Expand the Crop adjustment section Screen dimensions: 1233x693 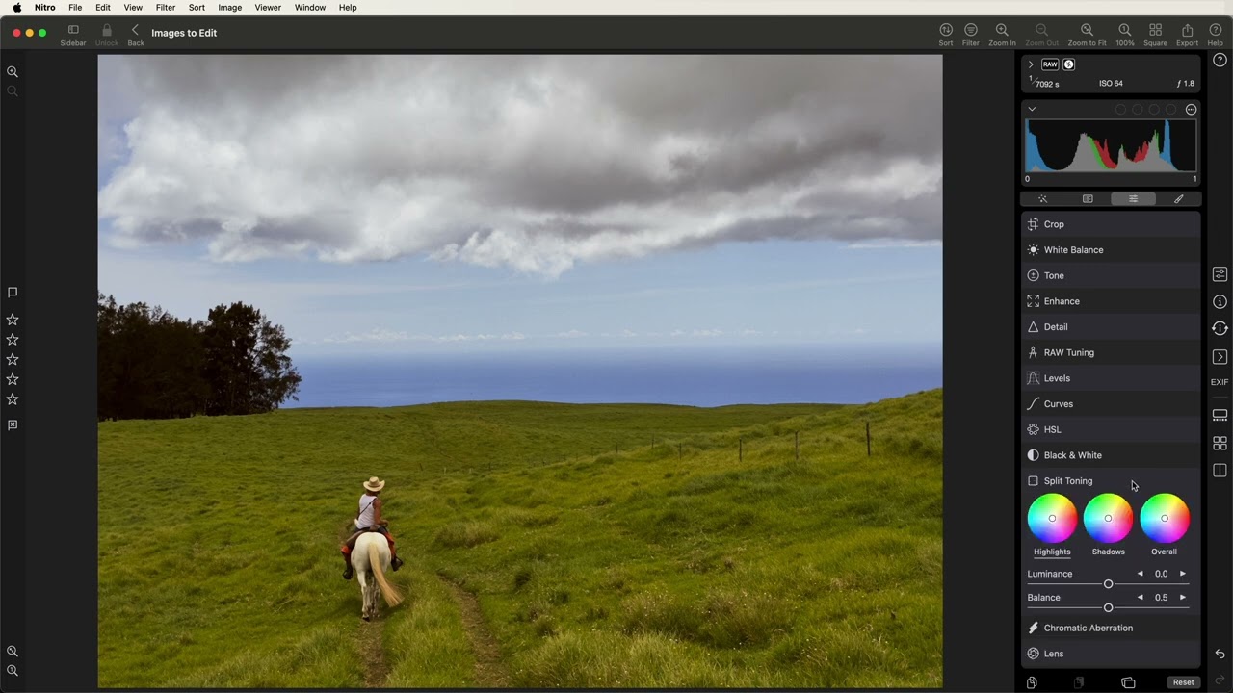pyautogui.click(x=1111, y=224)
